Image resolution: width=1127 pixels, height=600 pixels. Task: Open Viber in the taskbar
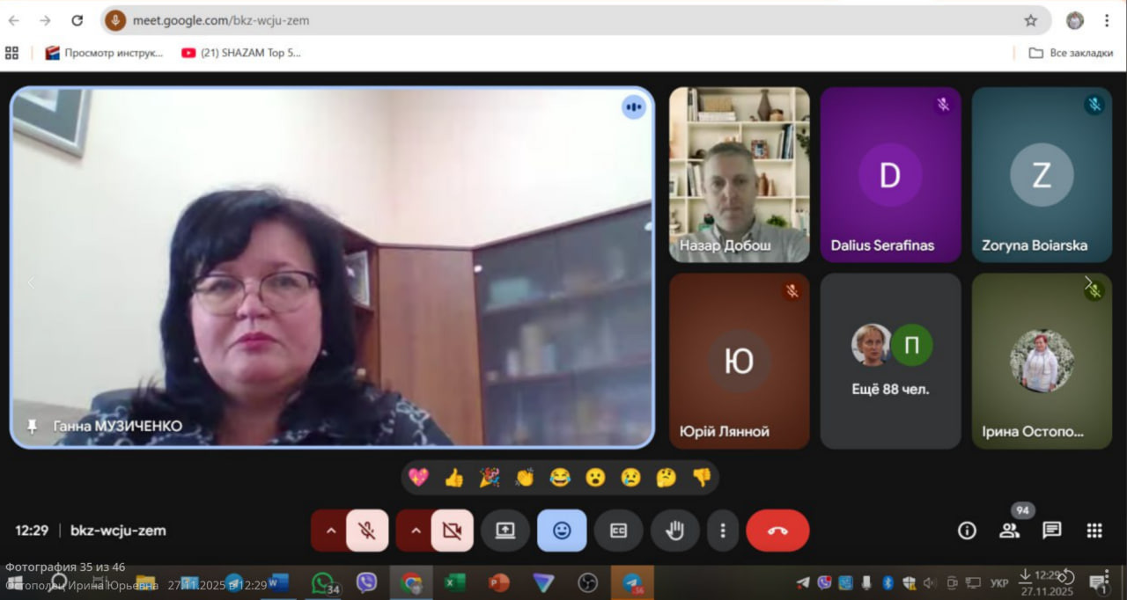(x=366, y=582)
